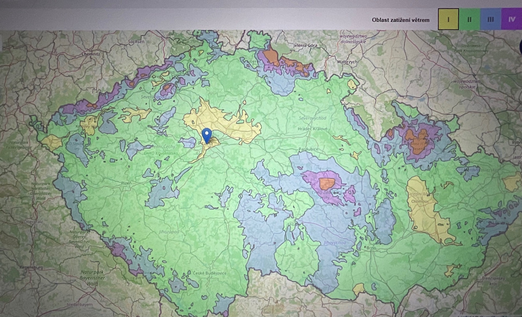
Task: Select wind zone III blue legend swatch
Action: [x=490, y=19]
